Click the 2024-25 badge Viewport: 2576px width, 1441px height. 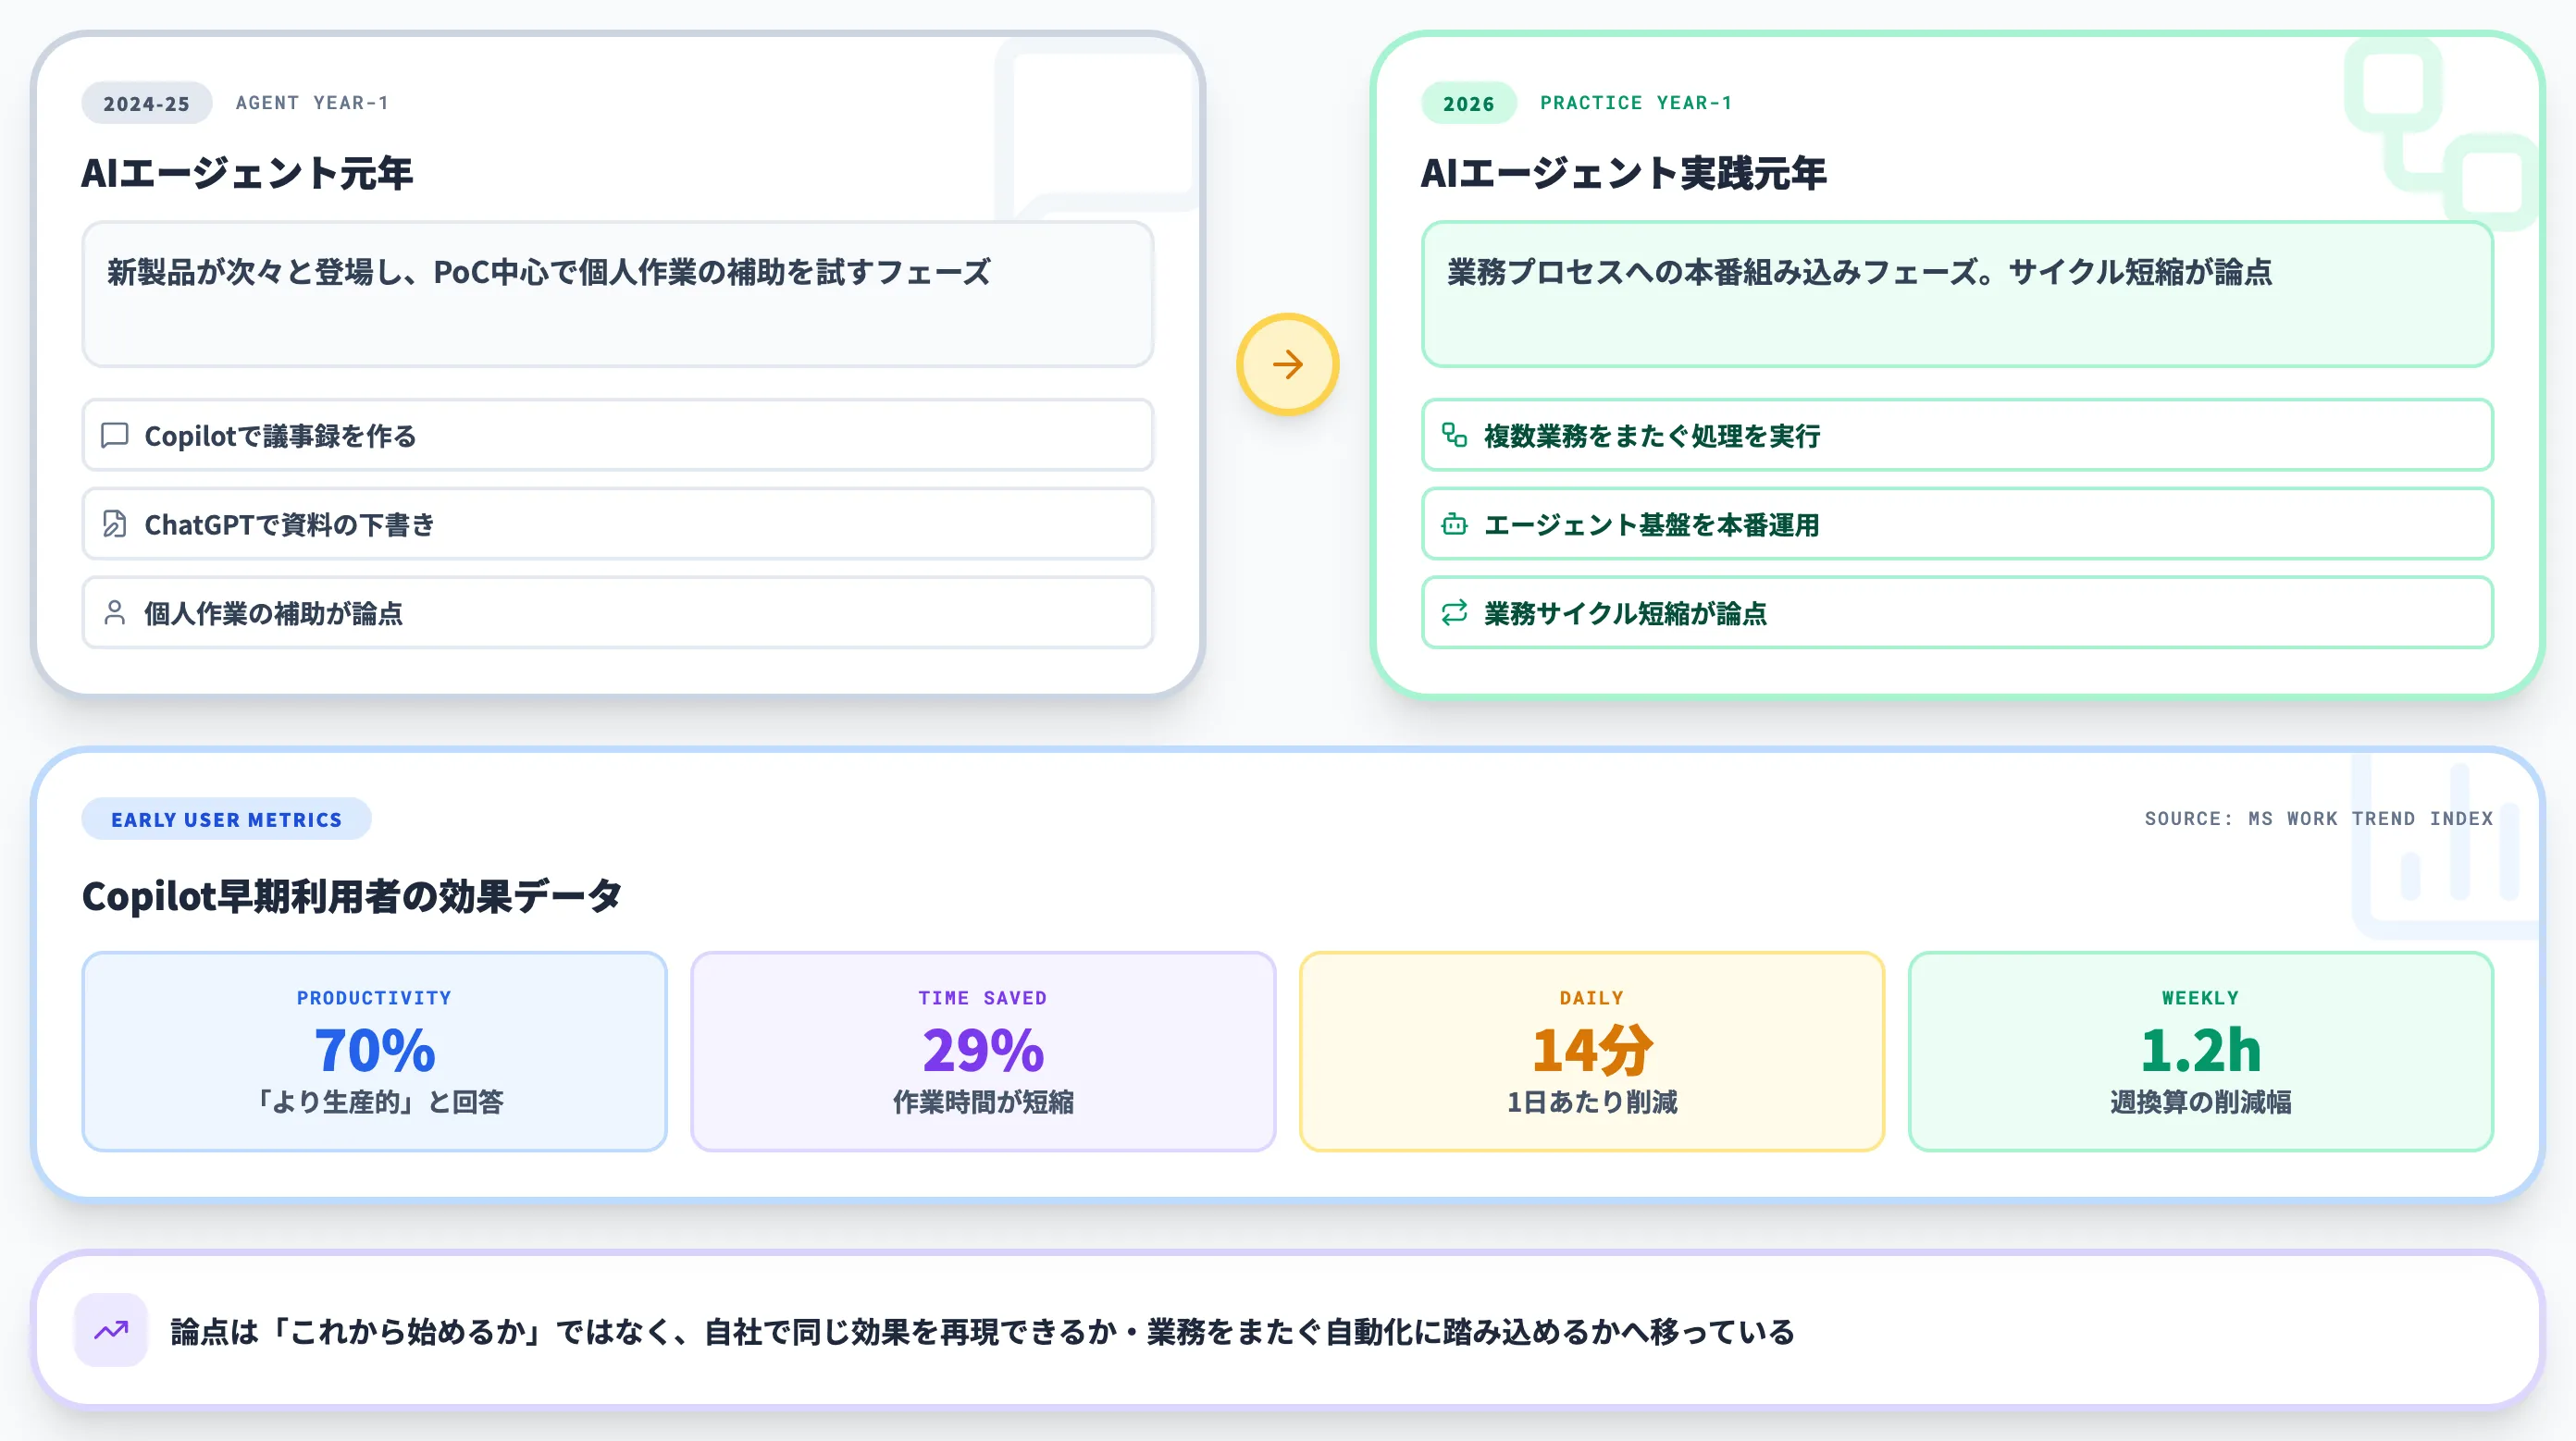coord(146,103)
